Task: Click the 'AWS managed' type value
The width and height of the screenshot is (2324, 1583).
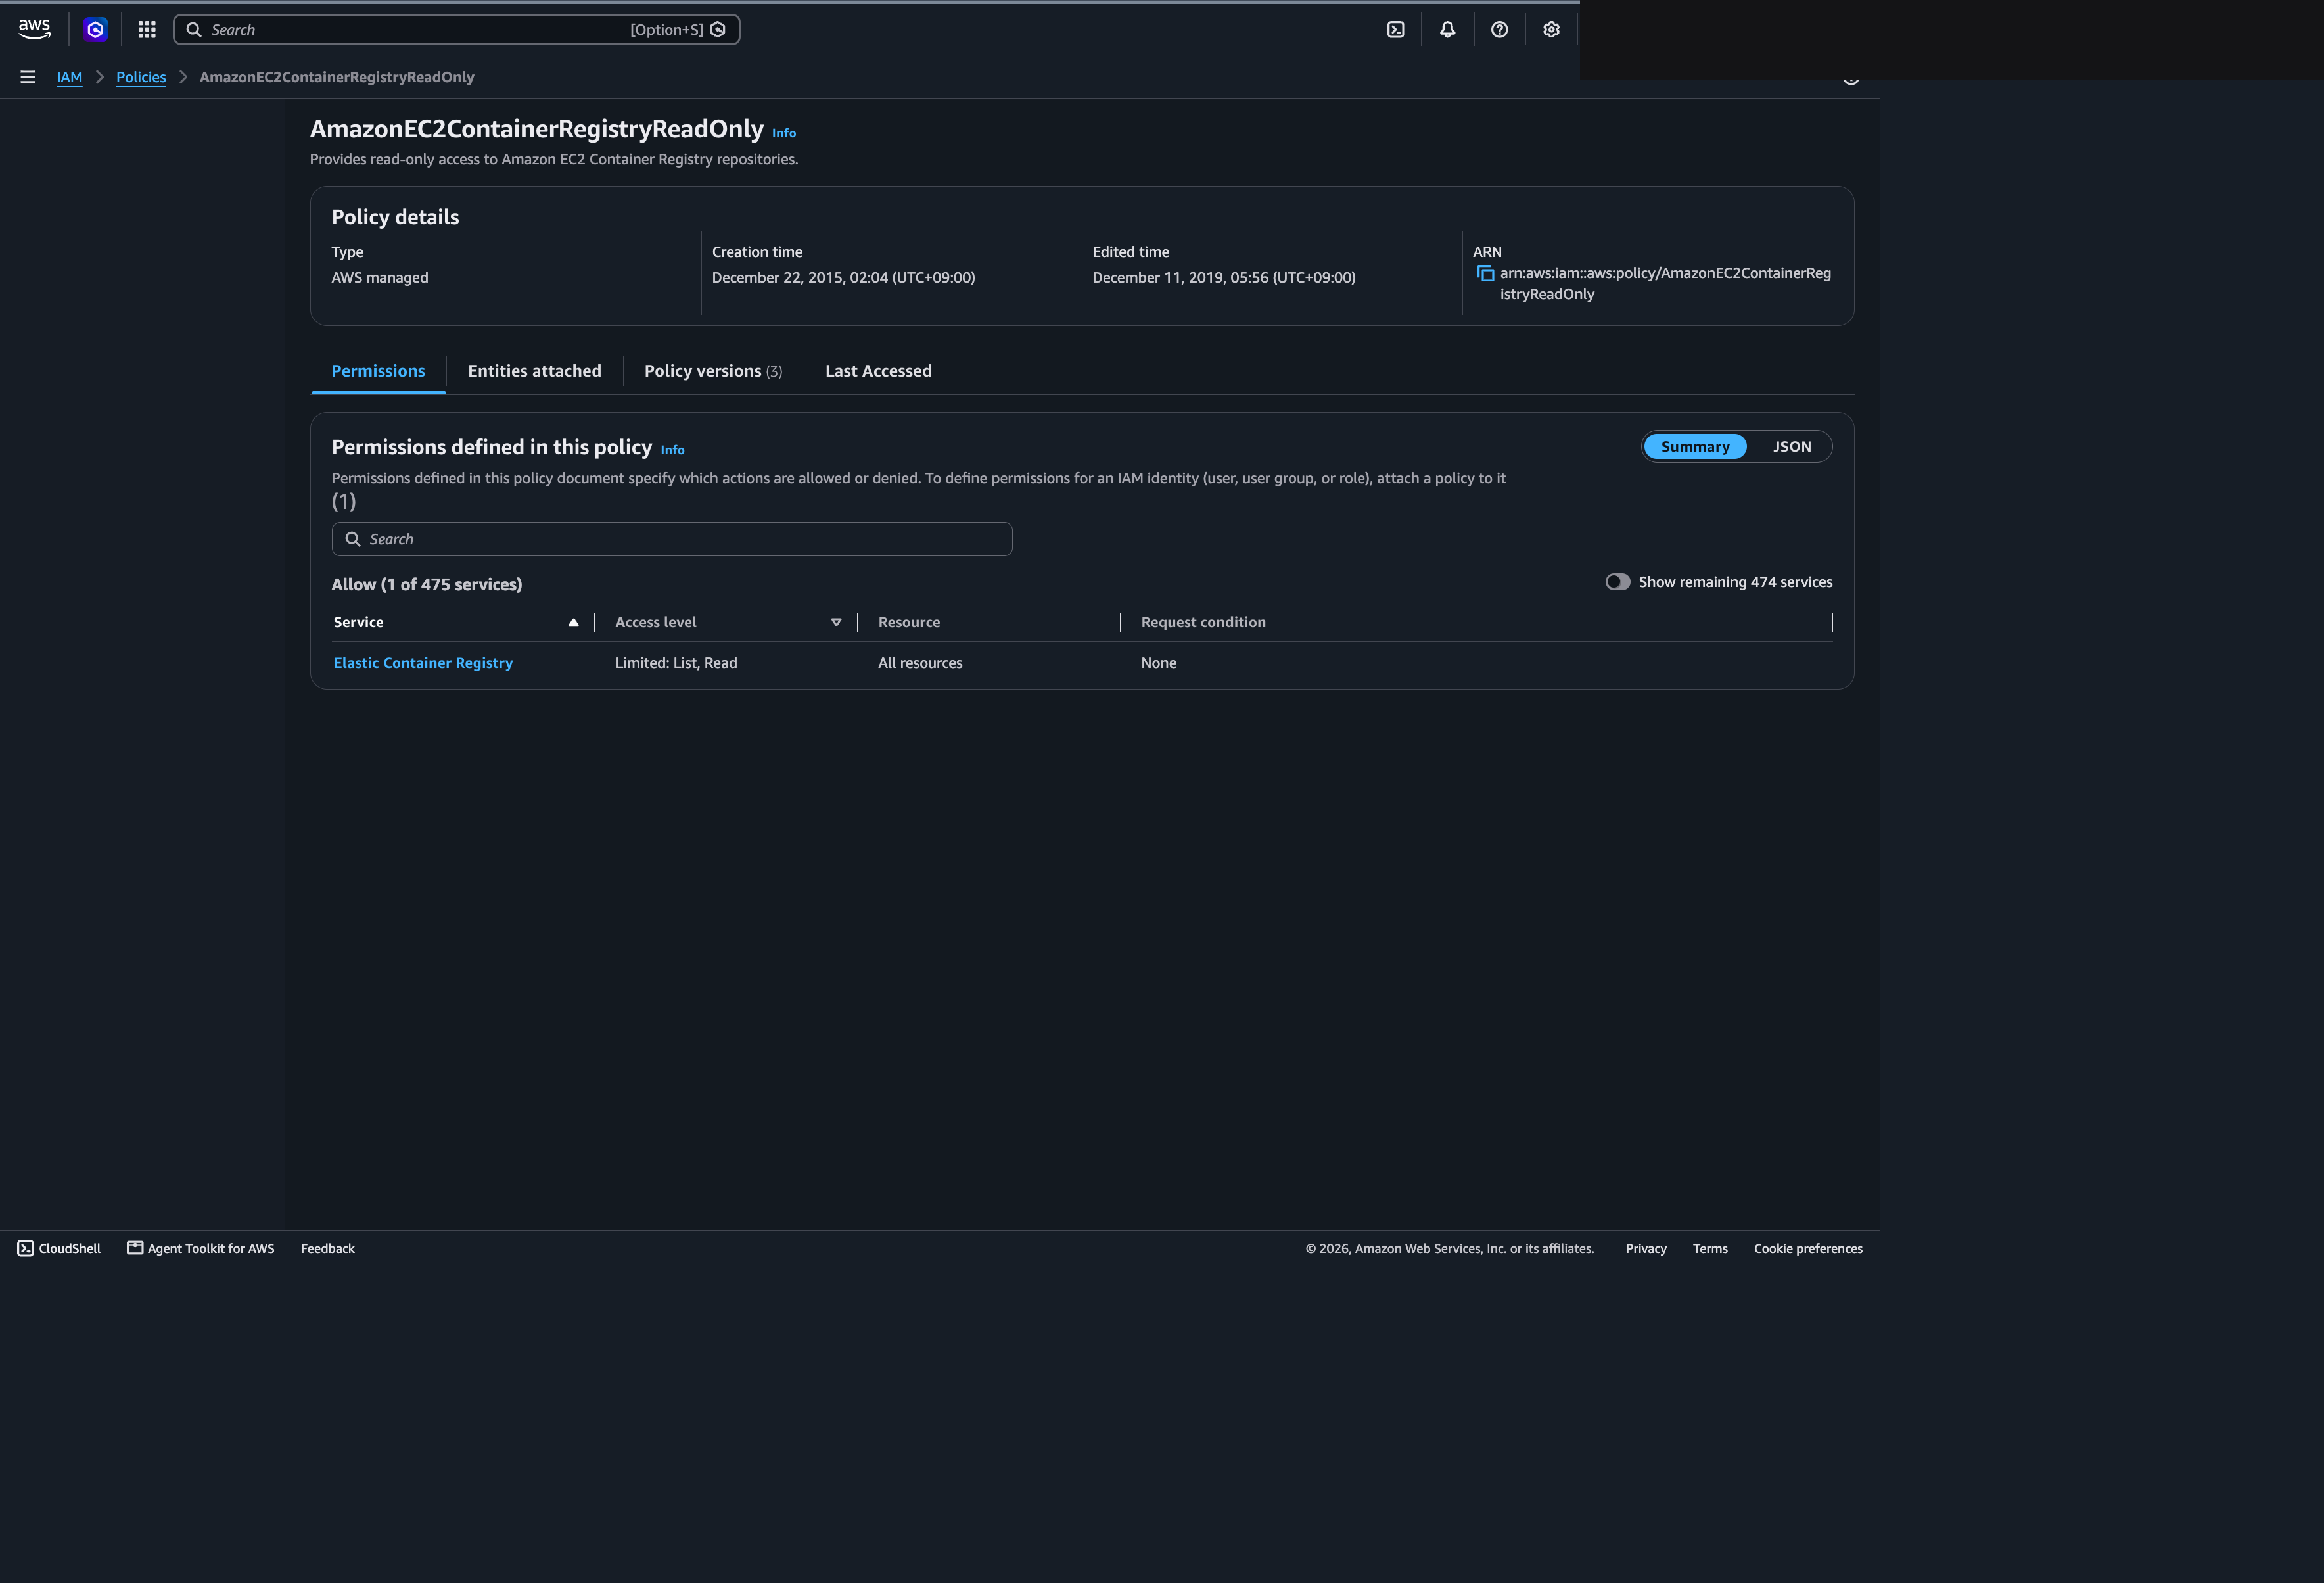Action: click(380, 277)
